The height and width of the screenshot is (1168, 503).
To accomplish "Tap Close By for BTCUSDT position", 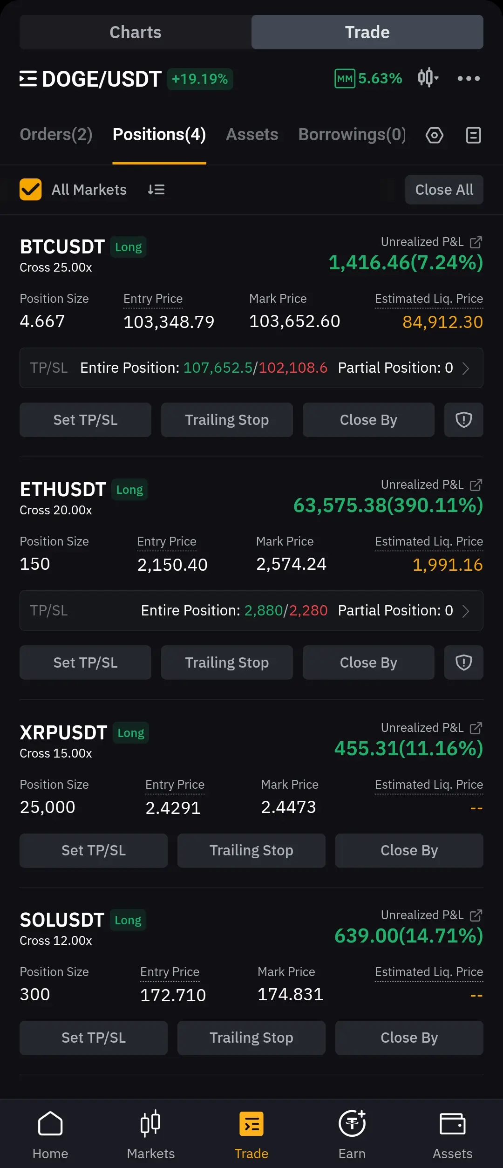I will pos(368,420).
